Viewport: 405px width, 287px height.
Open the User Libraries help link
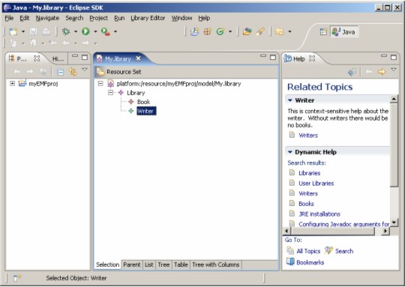[x=316, y=184]
